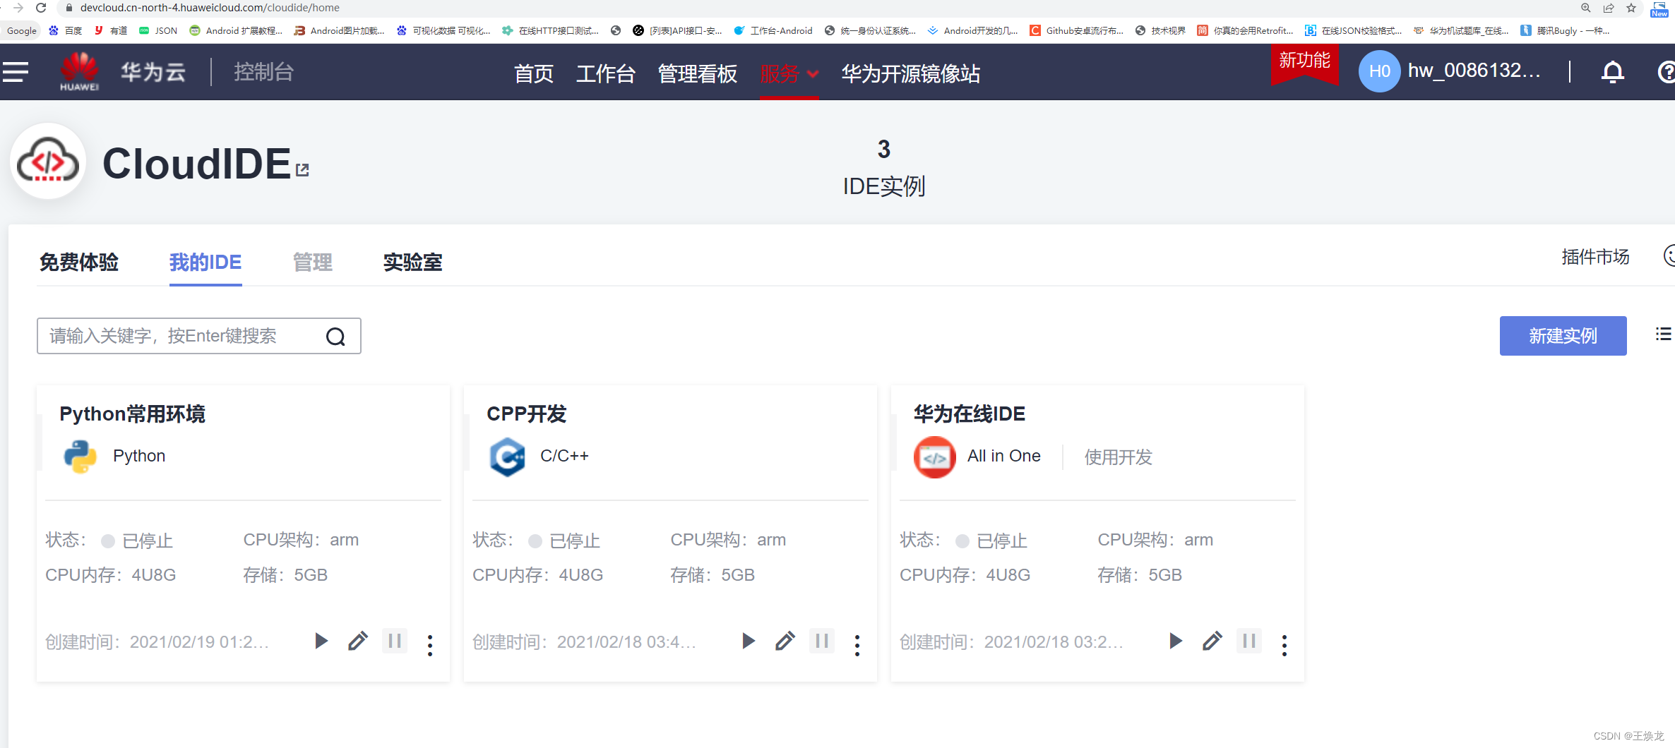The height and width of the screenshot is (748, 1675).
Task: Start the CPP开发 instance
Action: coord(749,641)
